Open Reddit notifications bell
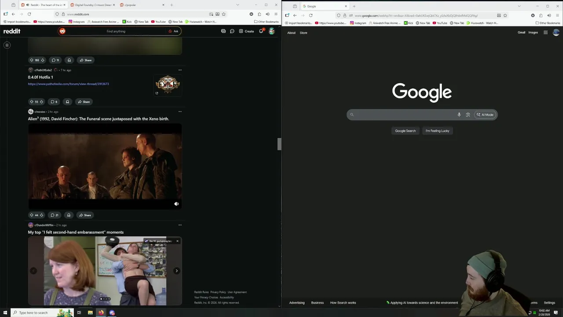The width and height of the screenshot is (563, 317). 261,31
